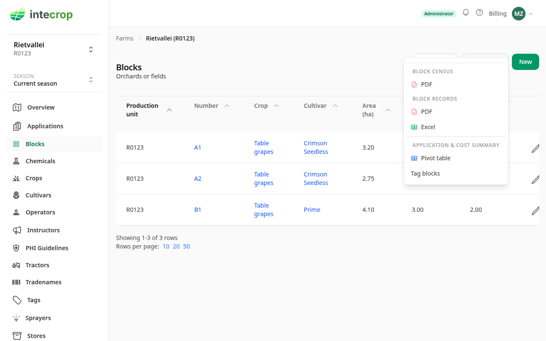Open the Billing link
The height and width of the screenshot is (341, 546).
pyautogui.click(x=498, y=14)
